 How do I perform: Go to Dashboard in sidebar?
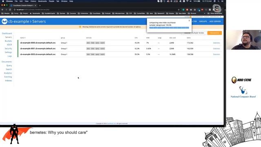coord(7,33)
